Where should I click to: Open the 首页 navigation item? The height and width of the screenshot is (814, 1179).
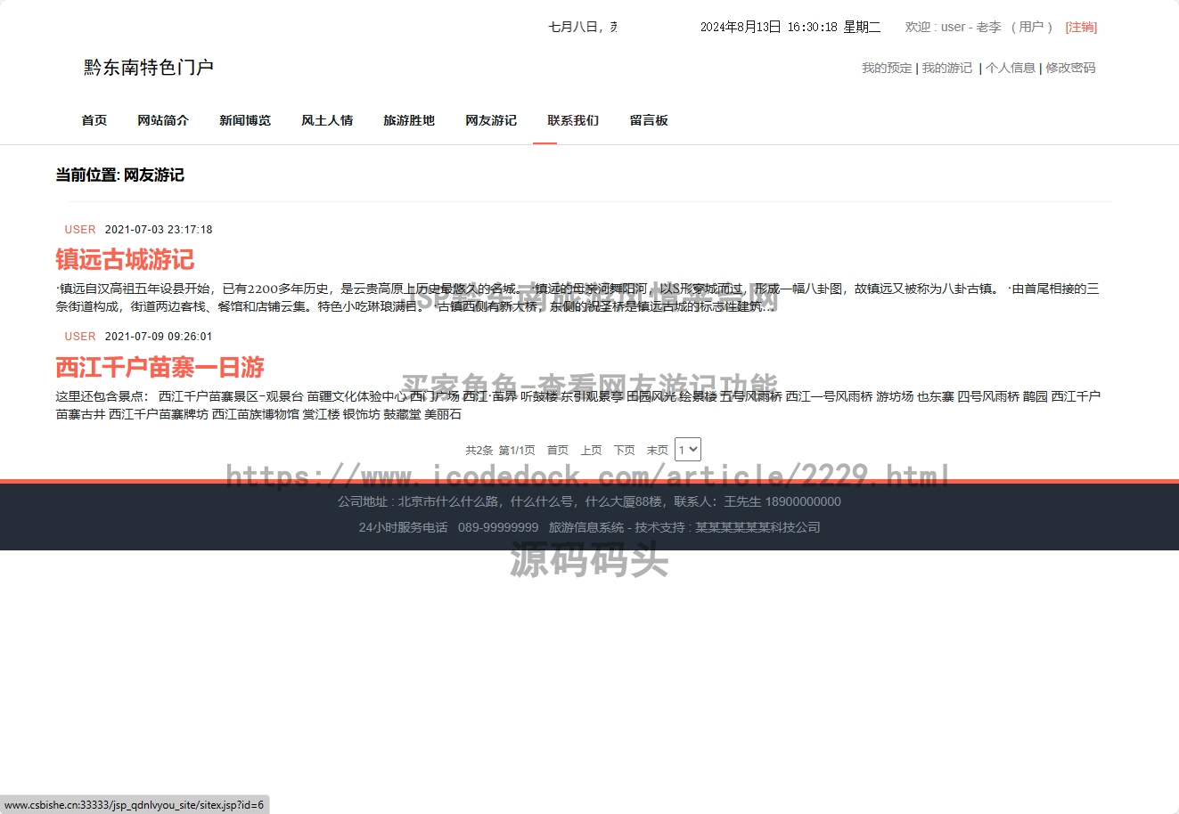(94, 120)
